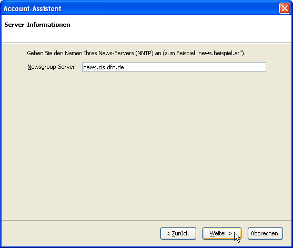Click the "<" arrow on the Zurück button
The width and height of the screenshot is (293, 248).
tap(168, 233)
